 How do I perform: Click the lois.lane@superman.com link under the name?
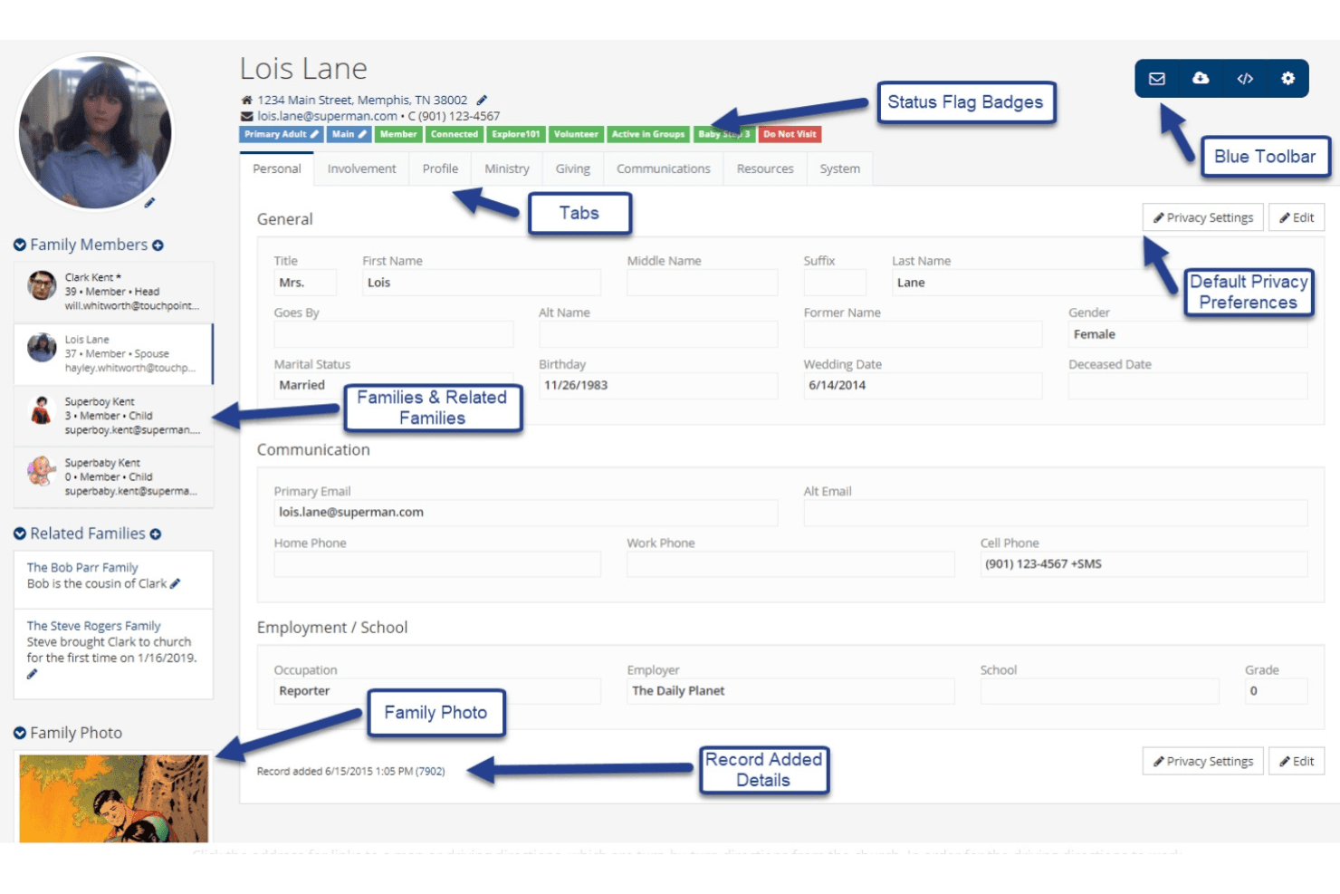pyautogui.click(x=327, y=117)
